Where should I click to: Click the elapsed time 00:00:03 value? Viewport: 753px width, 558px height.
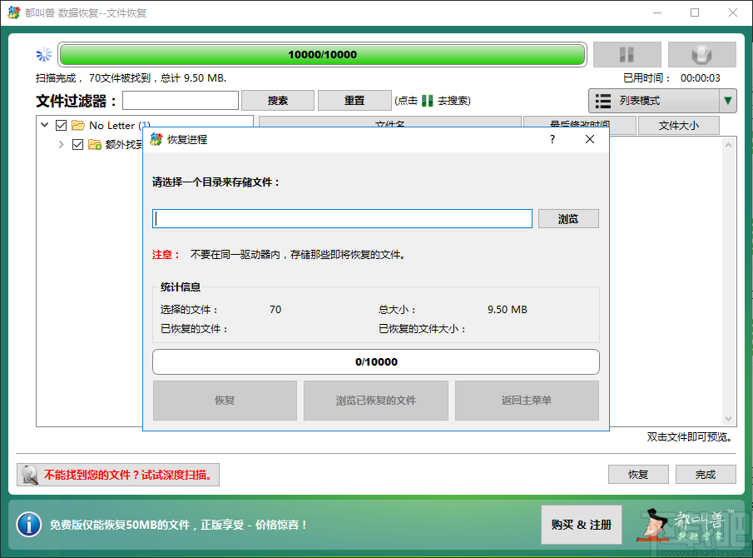point(701,77)
